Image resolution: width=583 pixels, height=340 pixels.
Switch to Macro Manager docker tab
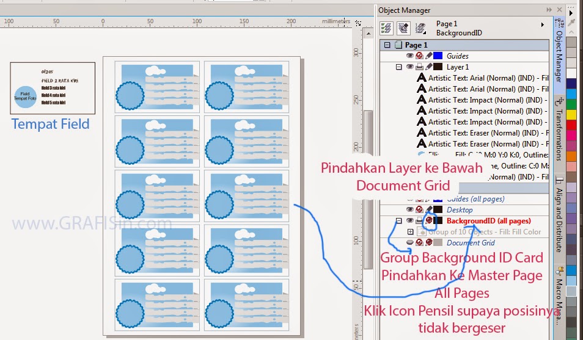point(559,302)
